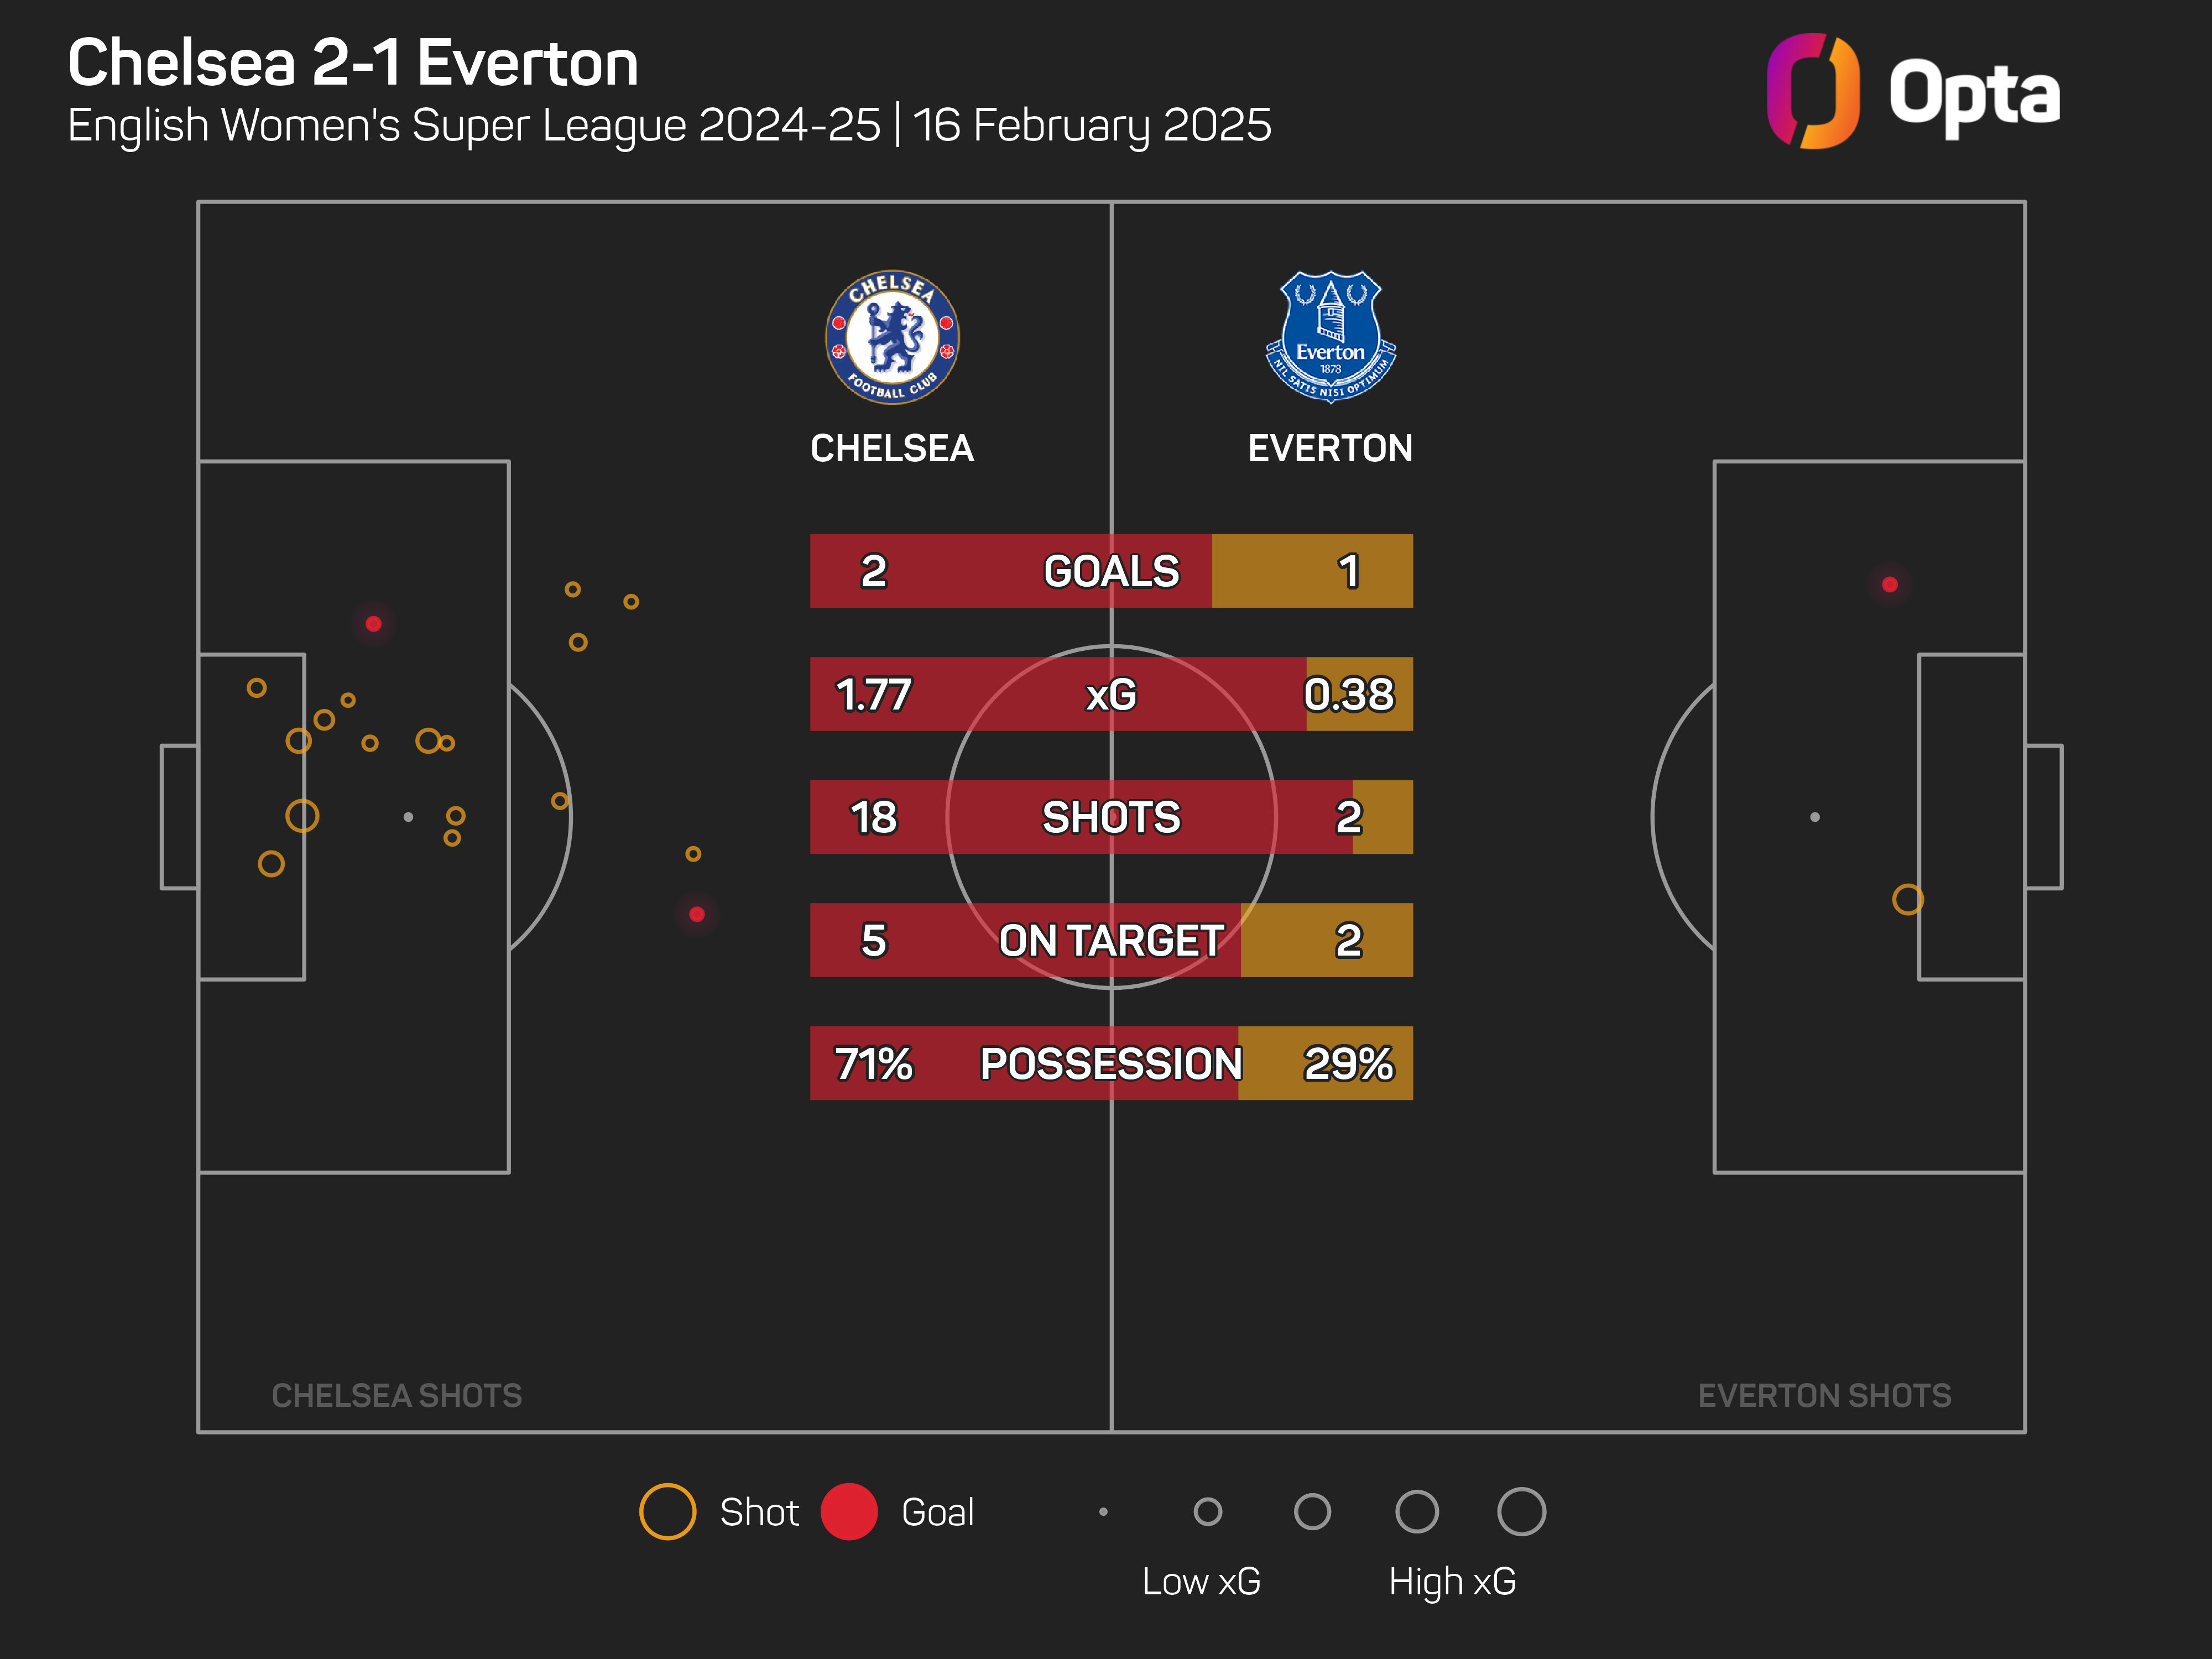Click Chelsea's goal marker inside penalty box

click(373, 624)
